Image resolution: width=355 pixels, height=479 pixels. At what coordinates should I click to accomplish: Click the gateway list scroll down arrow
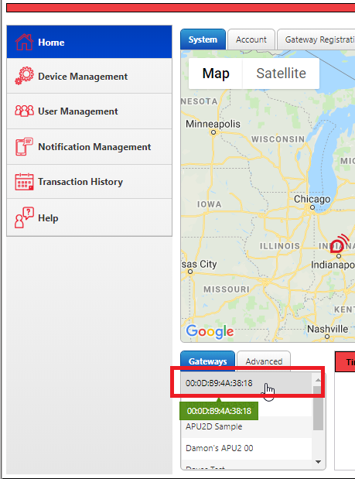[x=318, y=461]
